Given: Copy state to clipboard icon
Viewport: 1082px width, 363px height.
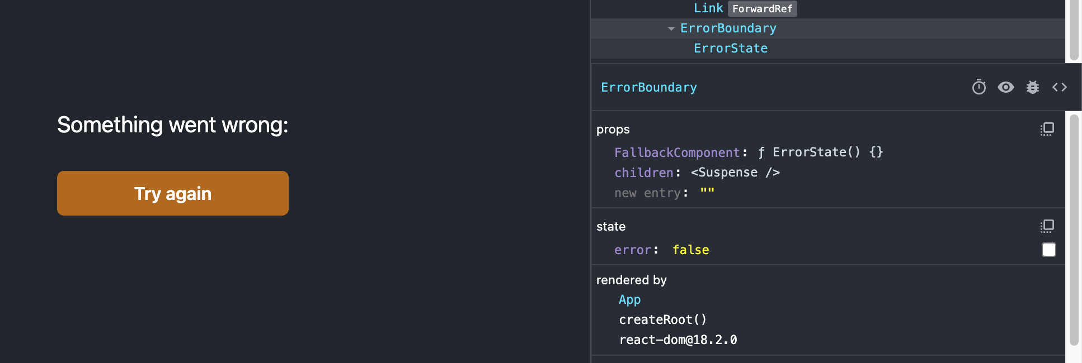Looking at the screenshot, I should point(1047,226).
